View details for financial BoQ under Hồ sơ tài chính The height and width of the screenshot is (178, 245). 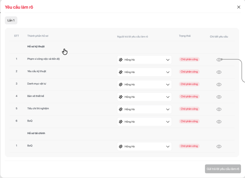coord(219,147)
